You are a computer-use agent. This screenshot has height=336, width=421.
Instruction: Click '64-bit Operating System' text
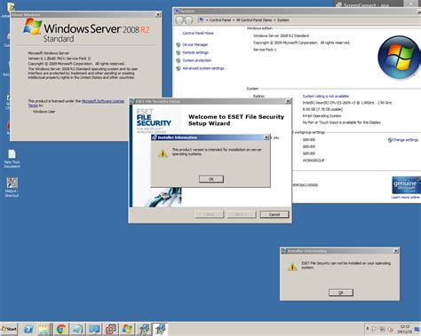[322, 116]
